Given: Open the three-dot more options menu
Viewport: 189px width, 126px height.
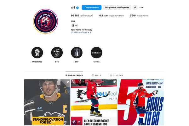Looking at the screenshot, I should pos(141,8).
